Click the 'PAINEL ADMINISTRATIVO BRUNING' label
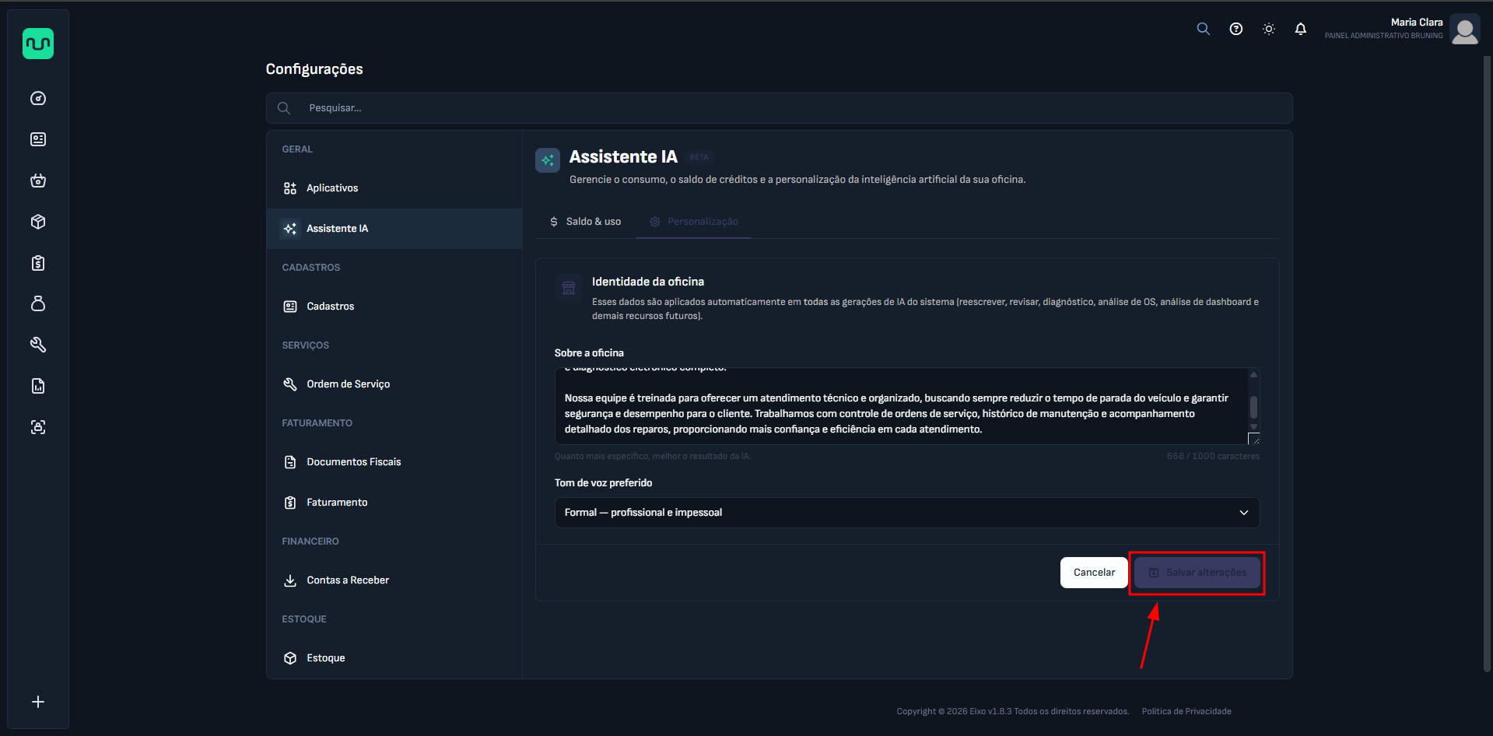 [x=1383, y=36]
